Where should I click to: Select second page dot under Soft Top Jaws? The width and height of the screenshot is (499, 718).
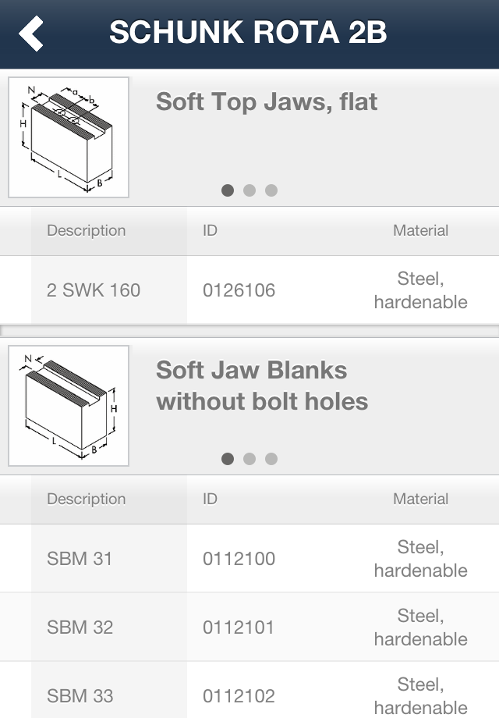pos(249,190)
